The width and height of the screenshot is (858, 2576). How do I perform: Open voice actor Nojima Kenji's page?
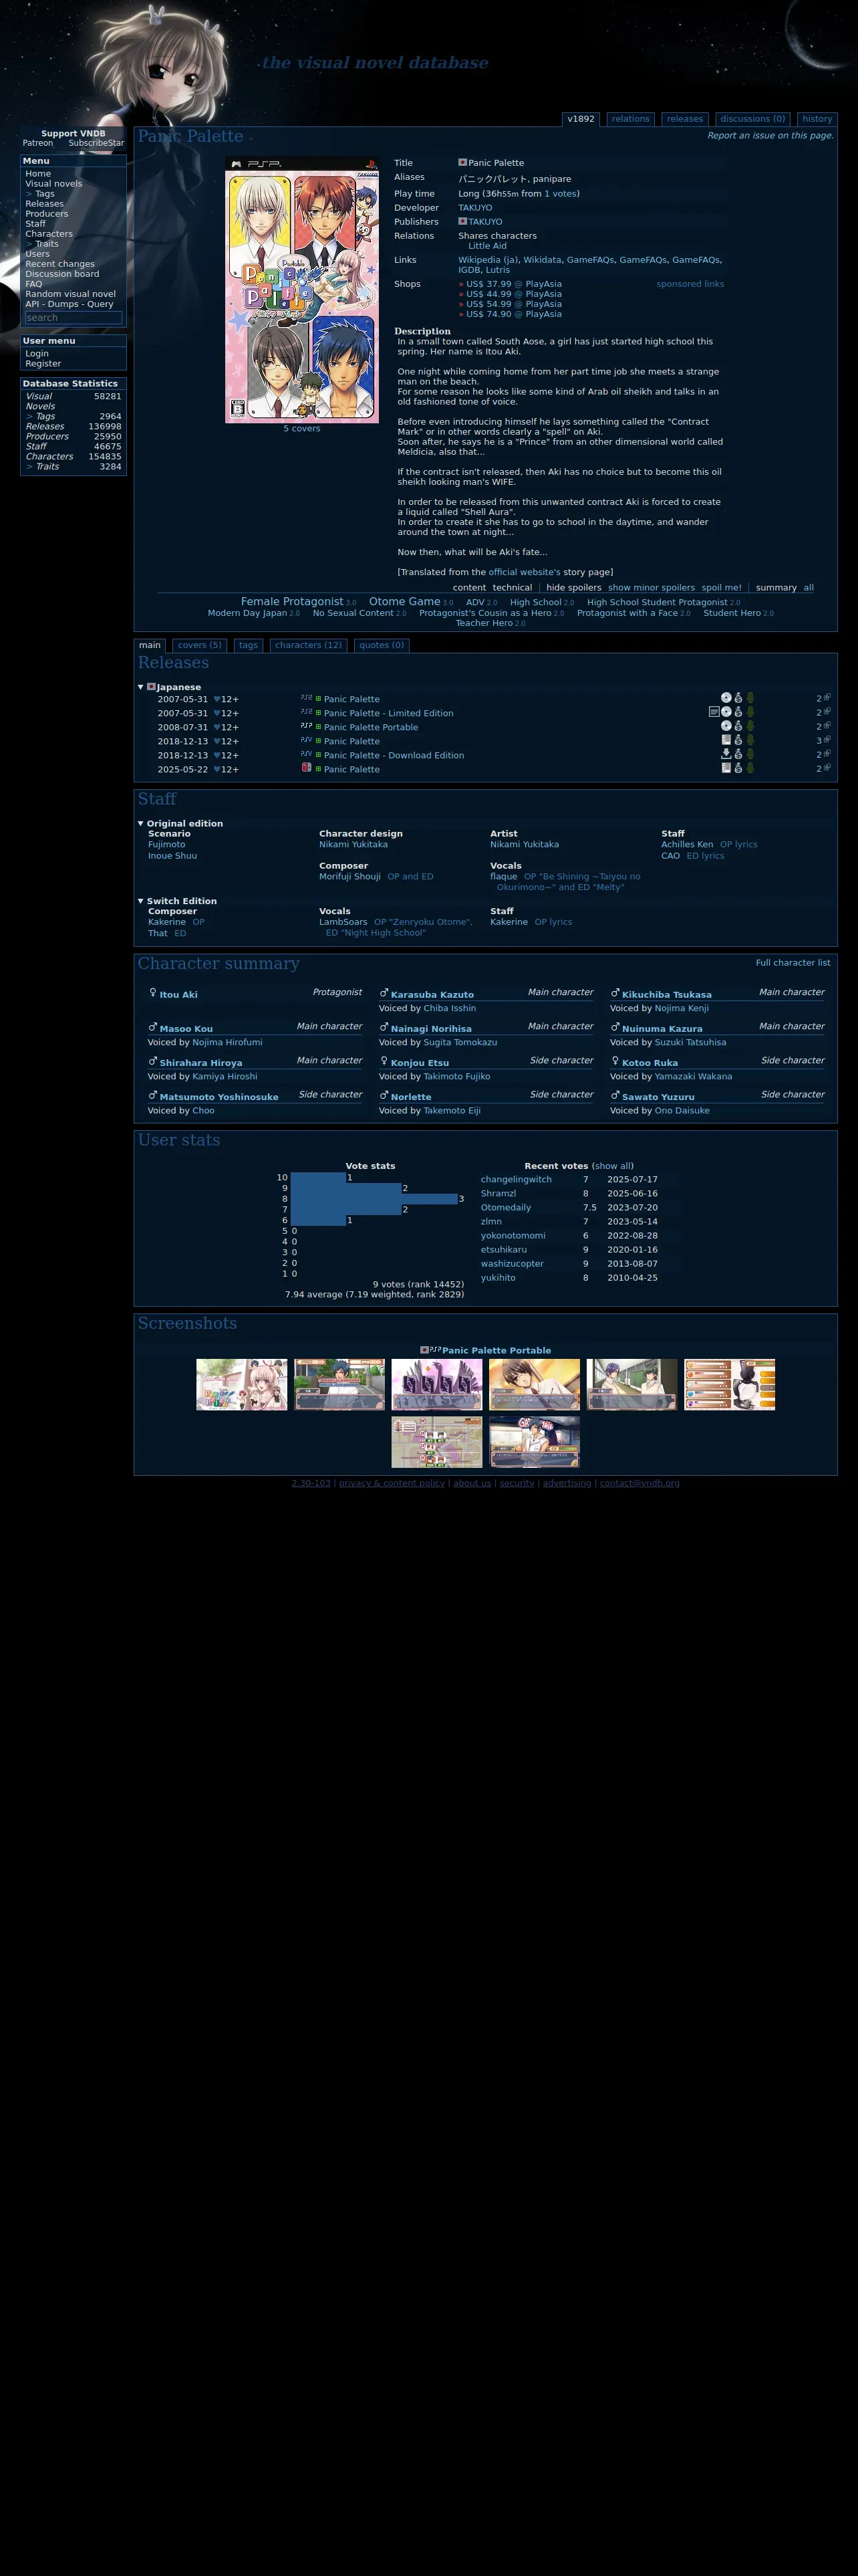point(681,1008)
